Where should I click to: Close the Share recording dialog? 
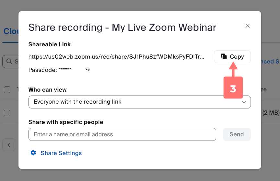pyautogui.click(x=248, y=26)
